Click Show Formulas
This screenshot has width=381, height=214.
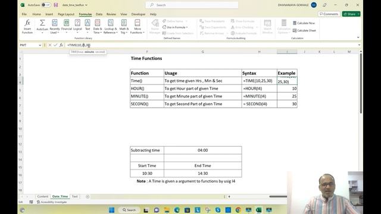pyautogui.click(x=242, y=21)
